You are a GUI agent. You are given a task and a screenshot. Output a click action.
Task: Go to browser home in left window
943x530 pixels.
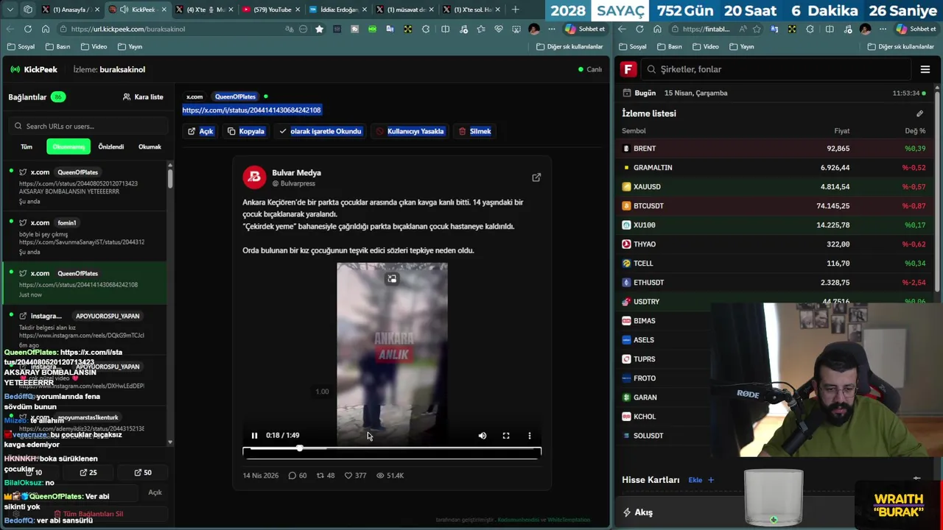46,29
